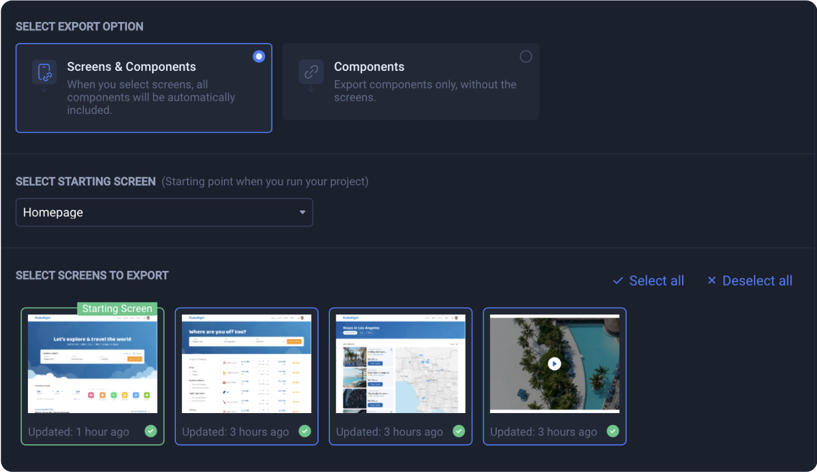Open the starting screen Homepage dropdown

[x=164, y=212]
